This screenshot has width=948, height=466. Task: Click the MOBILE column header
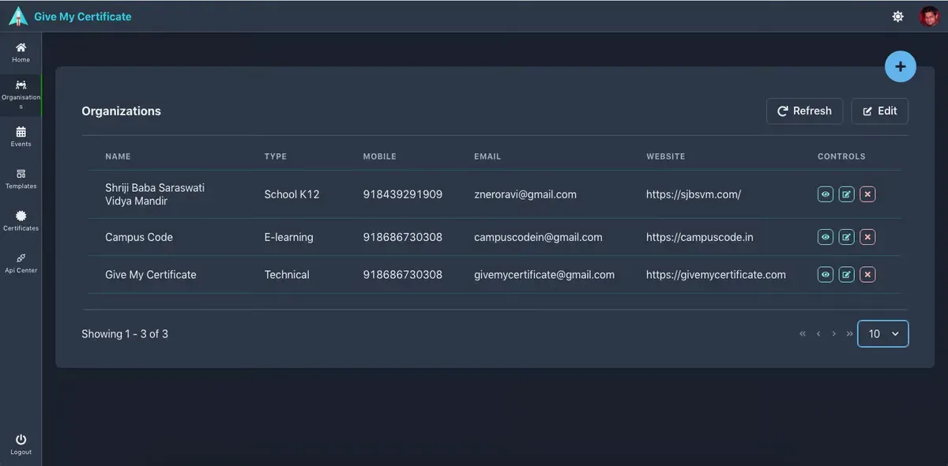click(x=379, y=156)
